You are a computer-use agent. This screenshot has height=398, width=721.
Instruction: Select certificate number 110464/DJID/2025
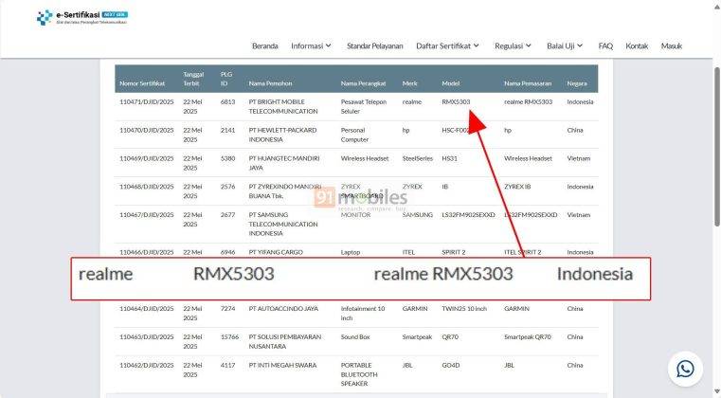147,309
